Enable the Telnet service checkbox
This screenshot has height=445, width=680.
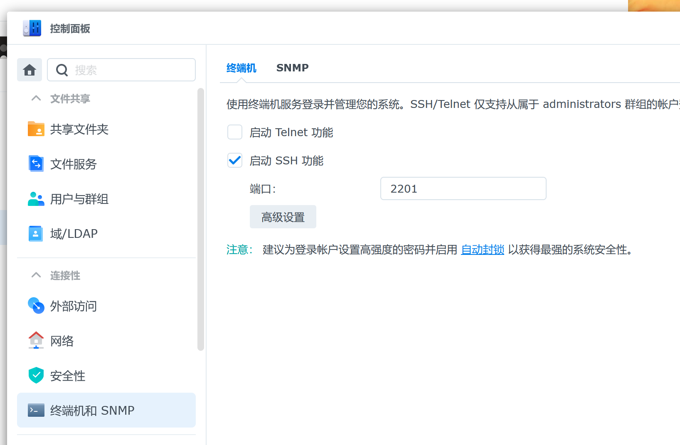pos(235,132)
